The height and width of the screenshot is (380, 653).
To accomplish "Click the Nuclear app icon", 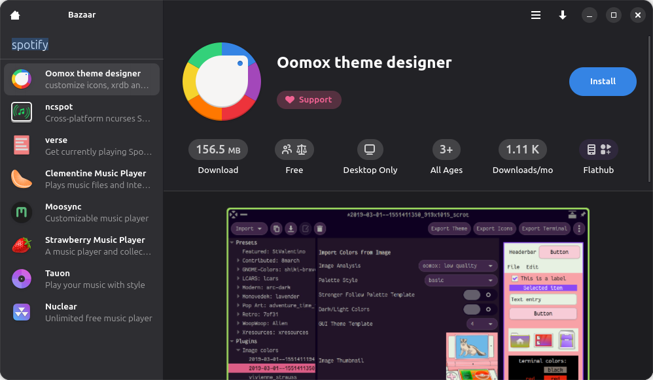I will click(x=22, y=312).
